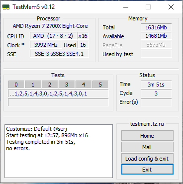Viewport: 183px width, 184px height.
Task: Click the Total memory 16316Mb value
Action: tap(156, 27)
